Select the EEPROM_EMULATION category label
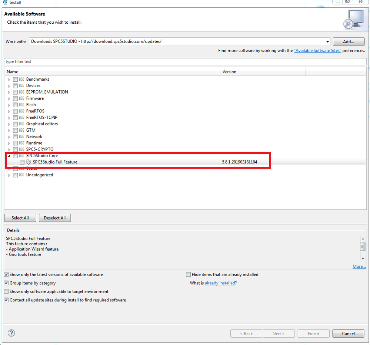 pos(47,92)
